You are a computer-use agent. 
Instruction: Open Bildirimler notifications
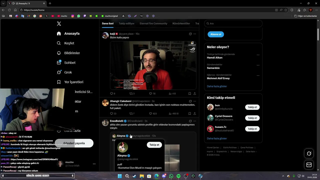pyautogui.click(x=68, y=53)
